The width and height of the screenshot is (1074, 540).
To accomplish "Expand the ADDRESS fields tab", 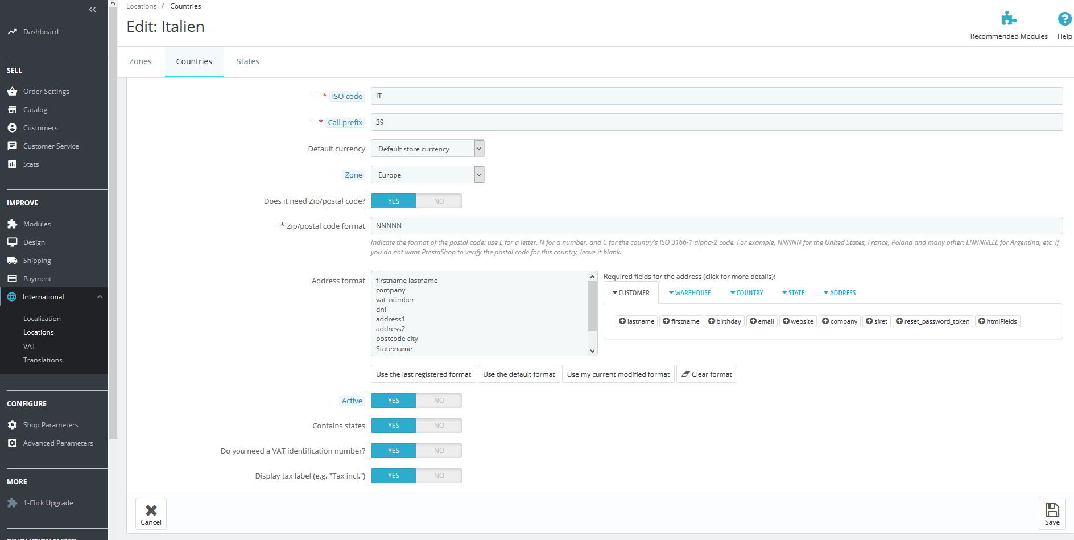I will tap(840, 293).
